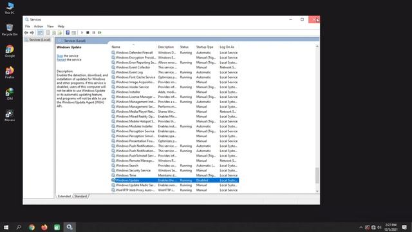Open the Firefox desktop shortcut
Screen dimensions: 412x232
[x=10, y=73]
